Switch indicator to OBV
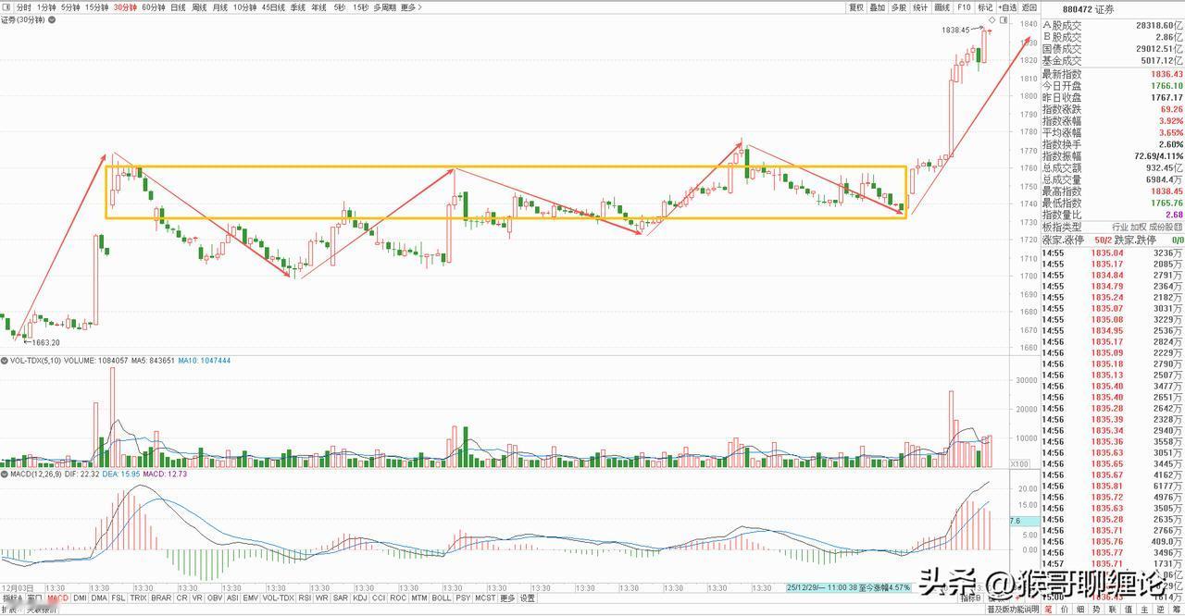 pos(215,598)
